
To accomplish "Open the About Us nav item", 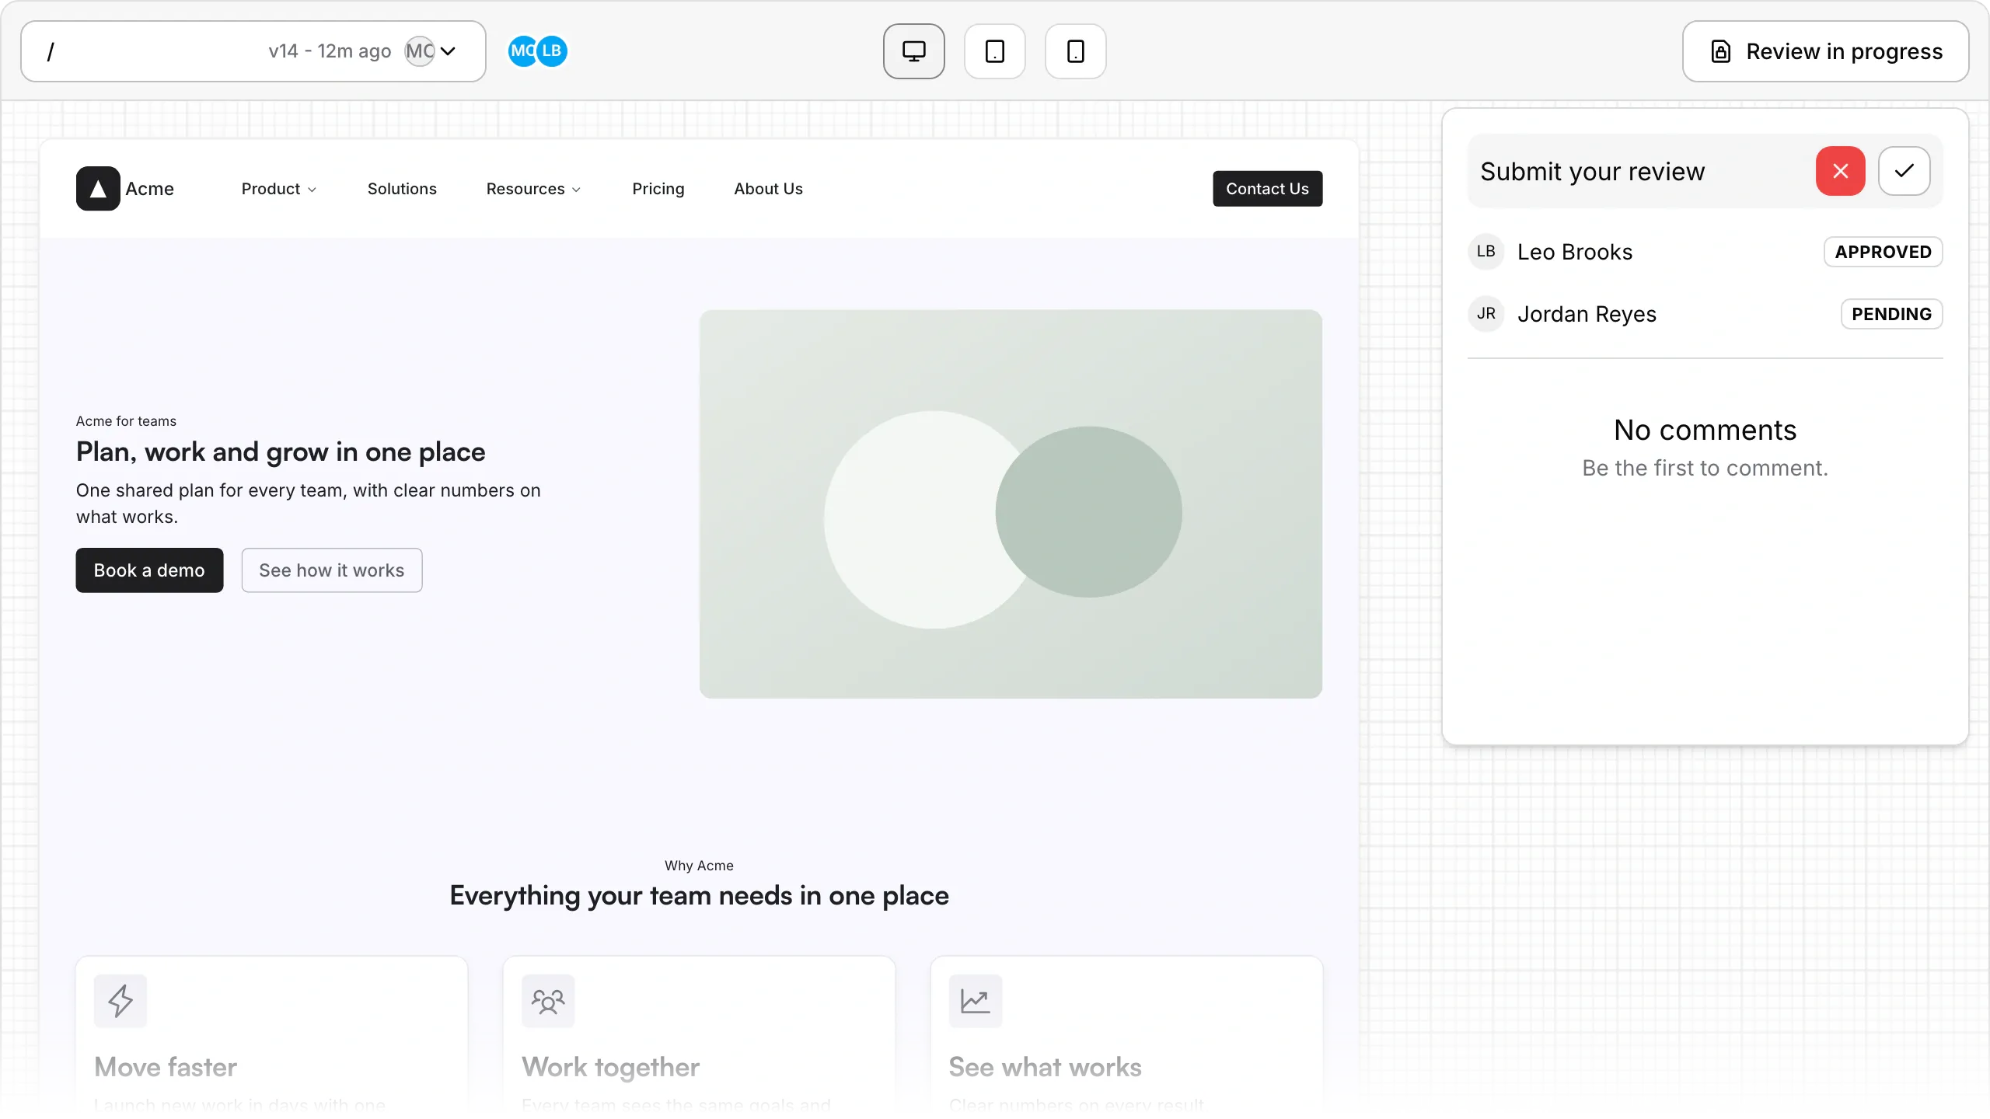I will click(x=768, y=189).
